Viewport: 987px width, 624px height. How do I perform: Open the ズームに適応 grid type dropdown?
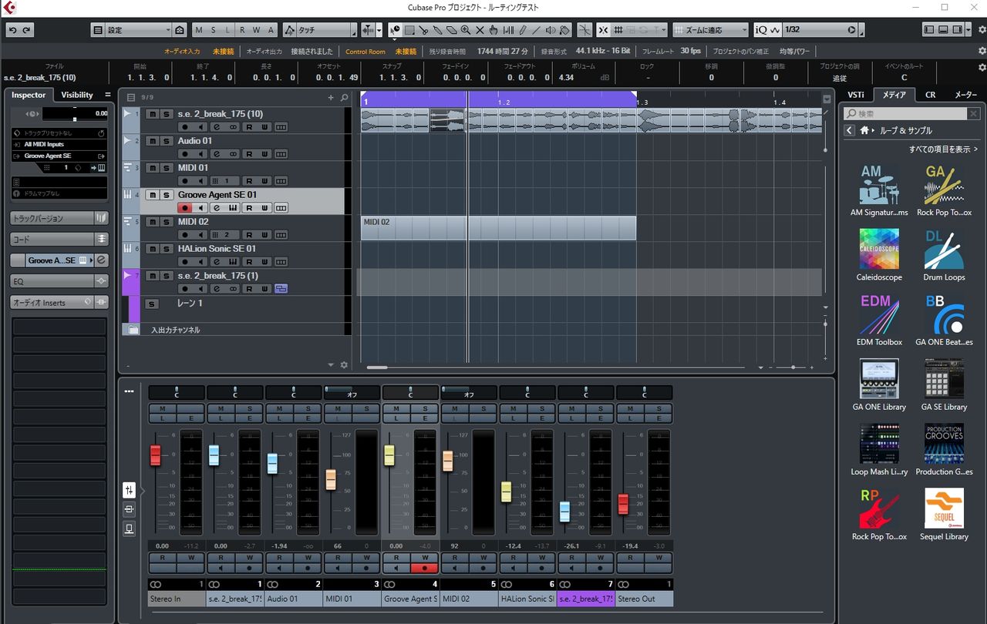[x=710, y=30]
